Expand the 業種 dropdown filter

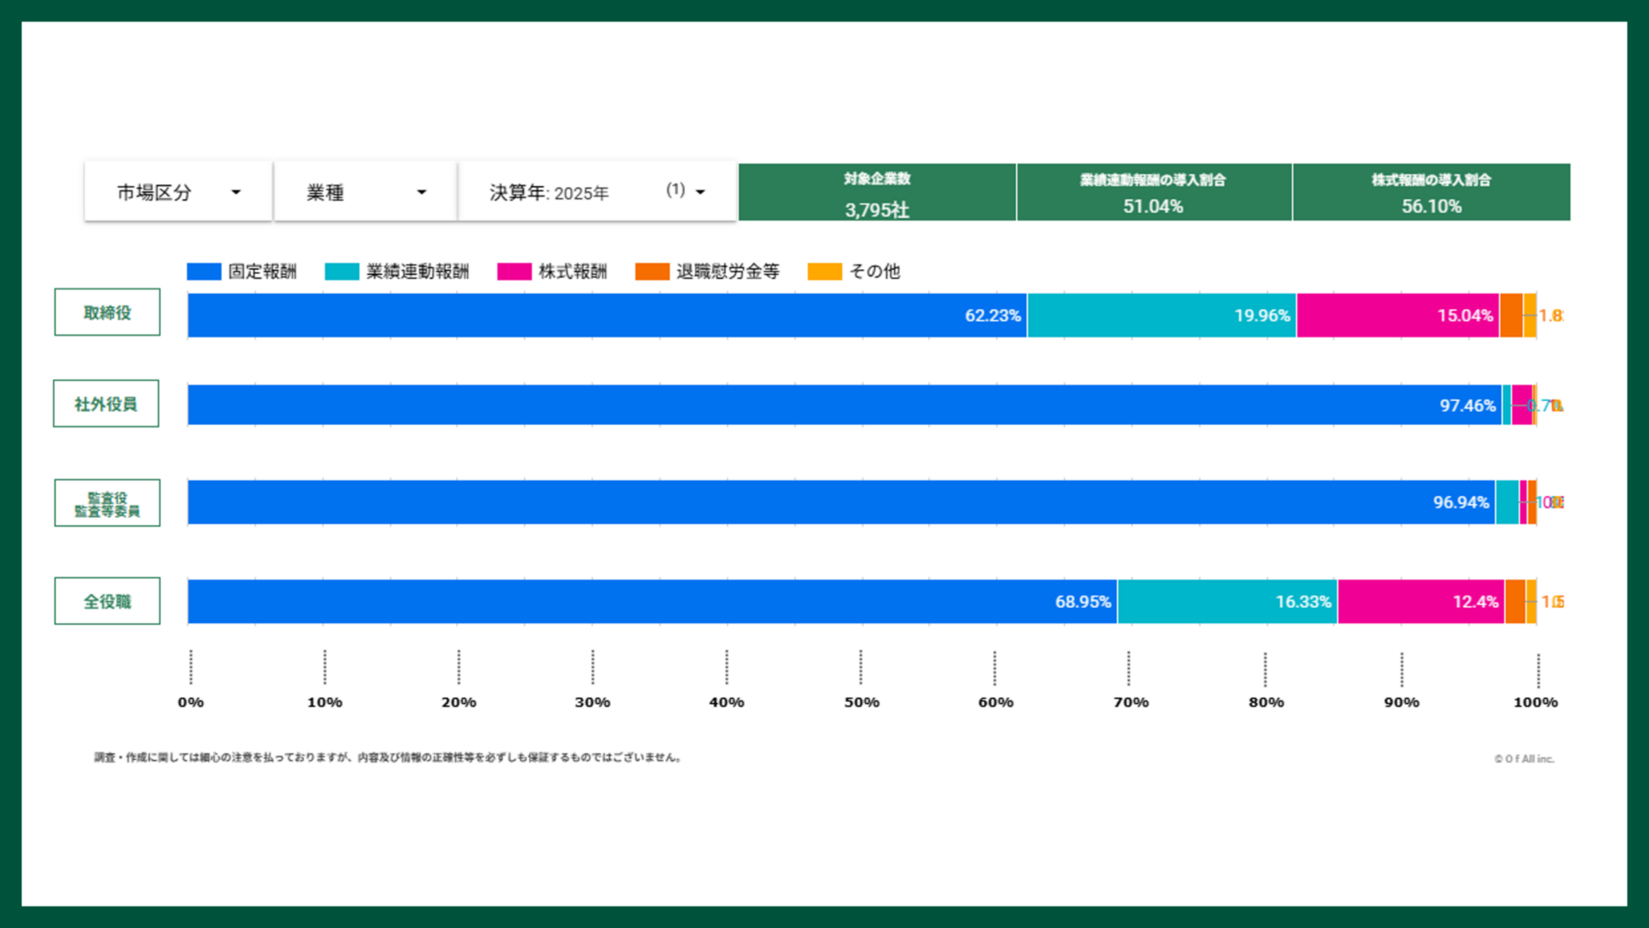click(x=365, y=192)
